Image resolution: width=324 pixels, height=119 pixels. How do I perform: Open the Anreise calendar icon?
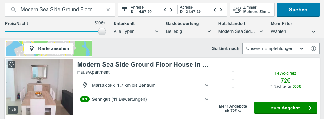click(124, 10)
